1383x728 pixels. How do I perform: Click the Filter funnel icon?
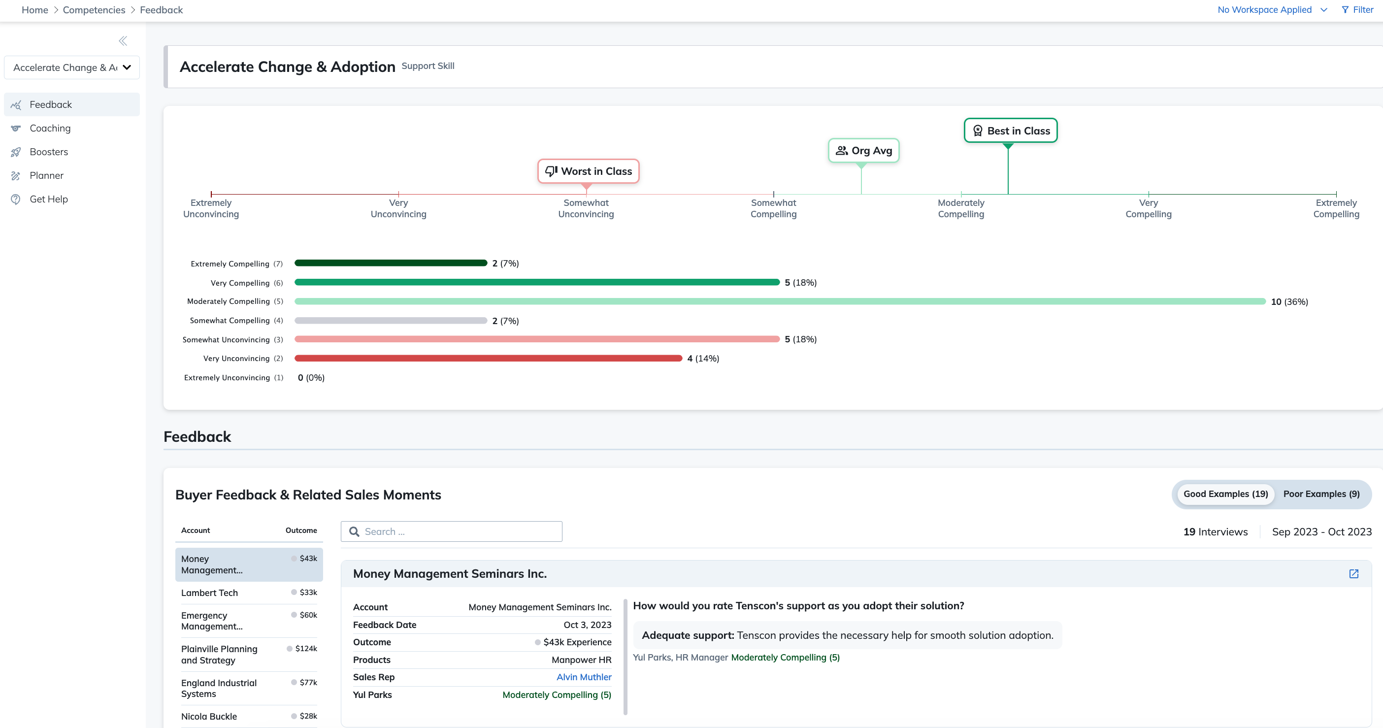1345,10
